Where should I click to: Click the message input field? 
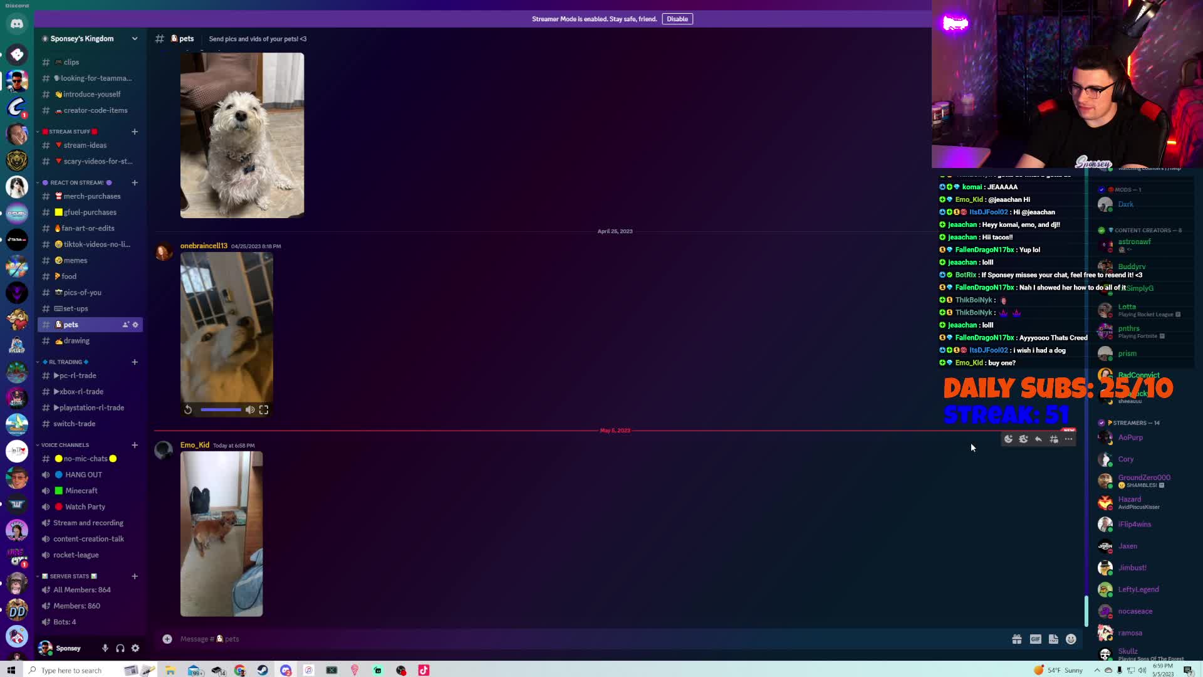click(x=564, y=639)
